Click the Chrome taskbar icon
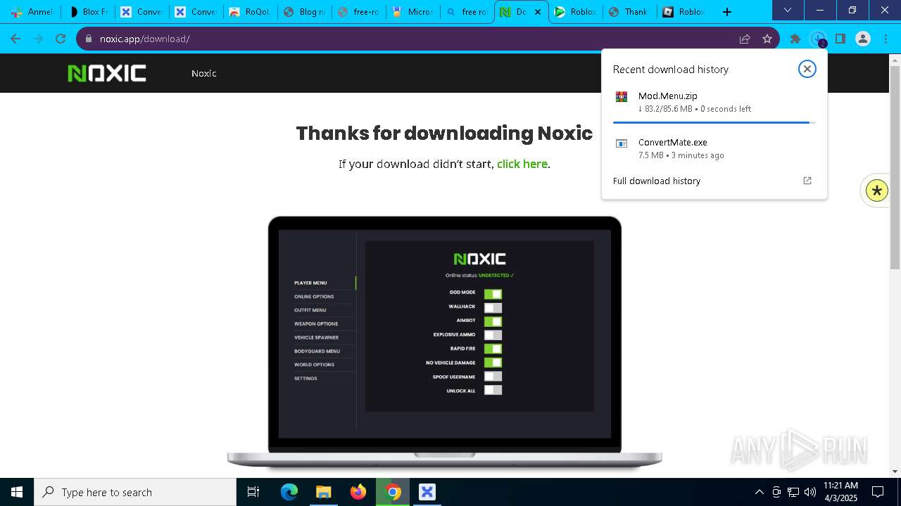901x506 pixels. point(393,492)
